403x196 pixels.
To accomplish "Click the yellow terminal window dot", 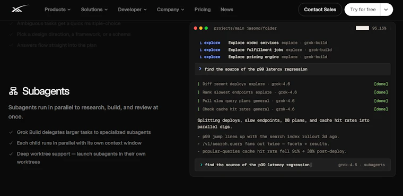I will tap(201, 28).
